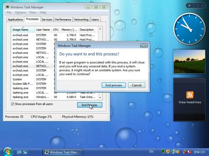Open the Help menu
This screenshot has height=156, width=209.
[43, 12]
